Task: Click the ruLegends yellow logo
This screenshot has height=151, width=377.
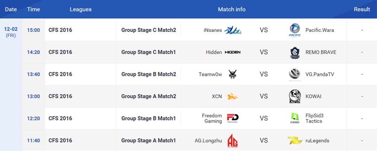Action: point(295,141)
